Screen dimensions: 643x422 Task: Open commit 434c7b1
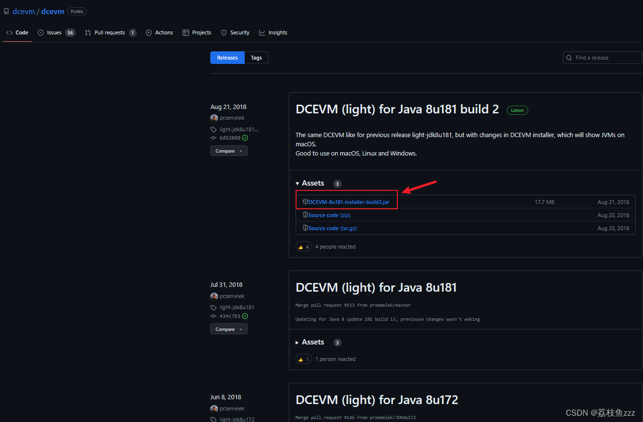[x=230, y=316]
